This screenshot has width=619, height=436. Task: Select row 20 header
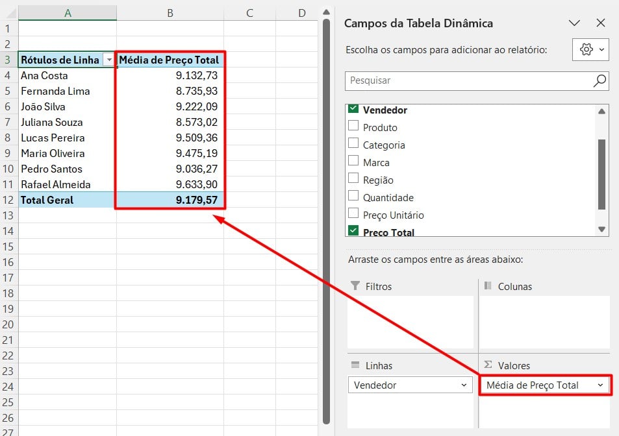(x=8, y=324)
